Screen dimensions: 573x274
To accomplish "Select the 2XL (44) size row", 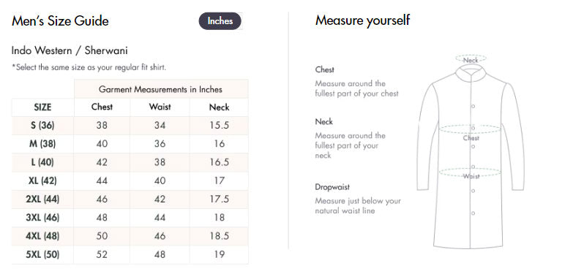I will pyautogui.click(x=130, y=199).
